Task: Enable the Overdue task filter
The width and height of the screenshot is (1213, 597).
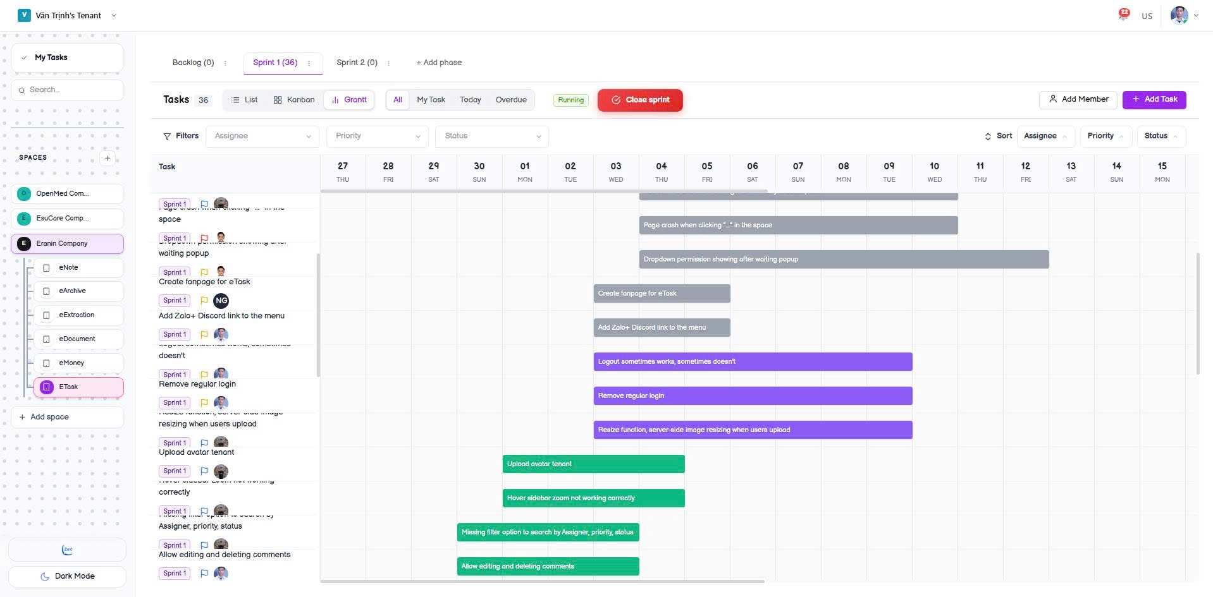Action: coord(511,99)
